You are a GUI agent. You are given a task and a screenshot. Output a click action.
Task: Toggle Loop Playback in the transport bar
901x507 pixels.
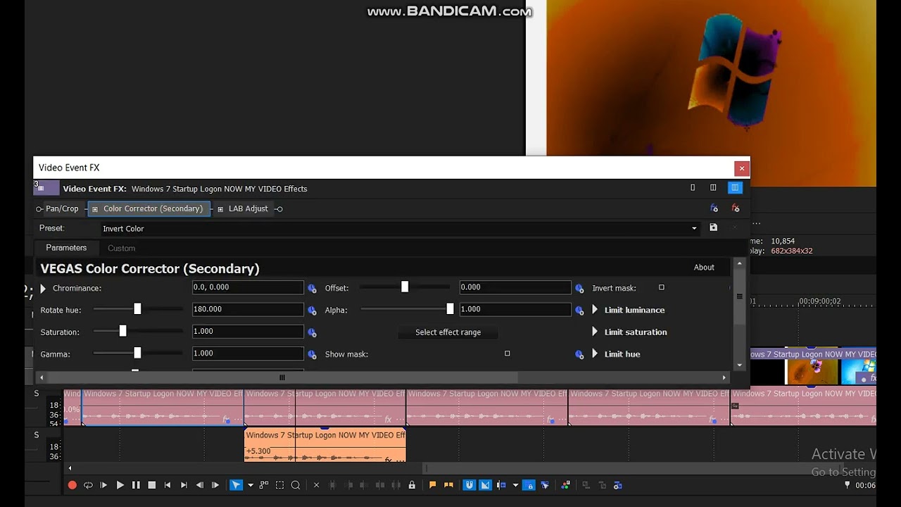tap(88, 485)
